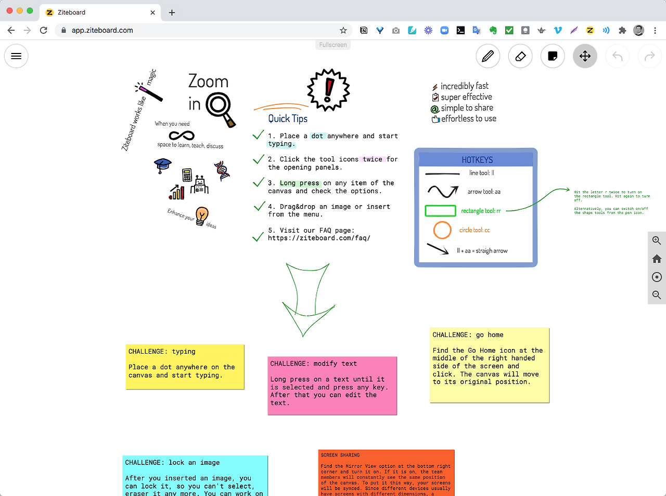Viewport: 666px width, 496px height.
Task: Click the ziteboard.com/faq link text
Action: 319,238
